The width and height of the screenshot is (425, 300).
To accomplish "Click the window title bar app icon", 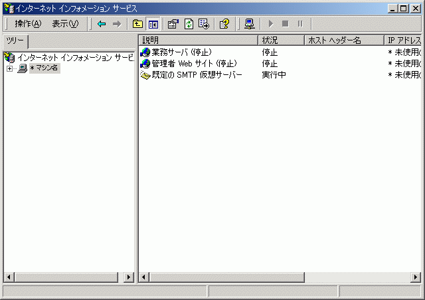I will [x=9, y=9].
